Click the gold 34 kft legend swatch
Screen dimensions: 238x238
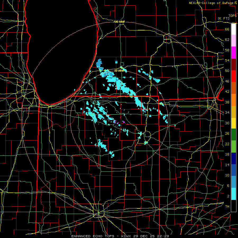click(x=234, y=112)
